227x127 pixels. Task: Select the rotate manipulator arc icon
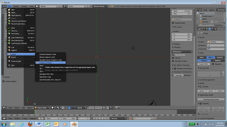[x=72, y=108]
